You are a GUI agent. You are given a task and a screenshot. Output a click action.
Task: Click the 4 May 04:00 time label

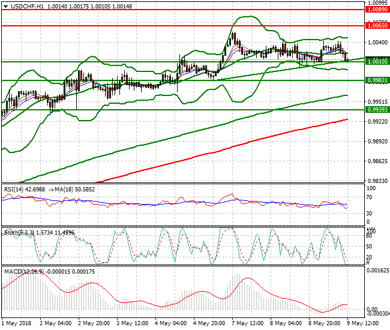(170, 323)
